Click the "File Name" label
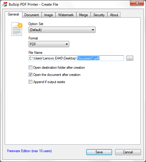 coord(35,53)
